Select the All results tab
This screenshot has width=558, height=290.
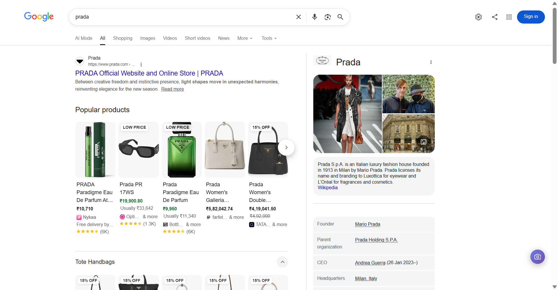(103, 38)
